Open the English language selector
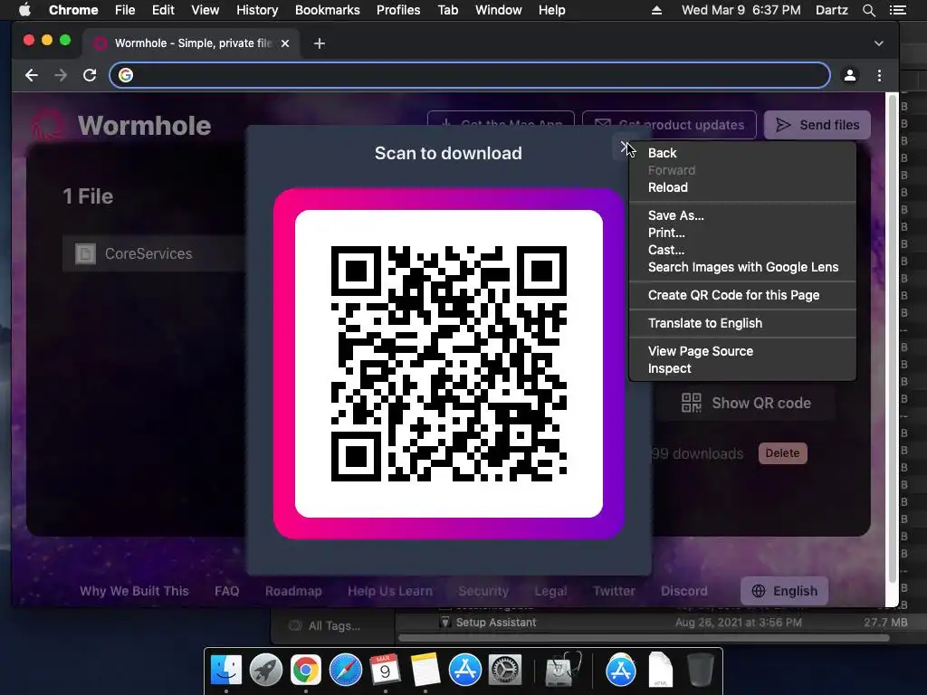Screen dimensions: 927x695 tap(785, 591)
